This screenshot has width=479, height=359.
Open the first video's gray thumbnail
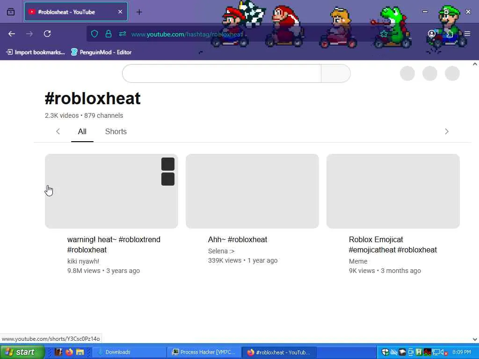[x=111, y=191]
